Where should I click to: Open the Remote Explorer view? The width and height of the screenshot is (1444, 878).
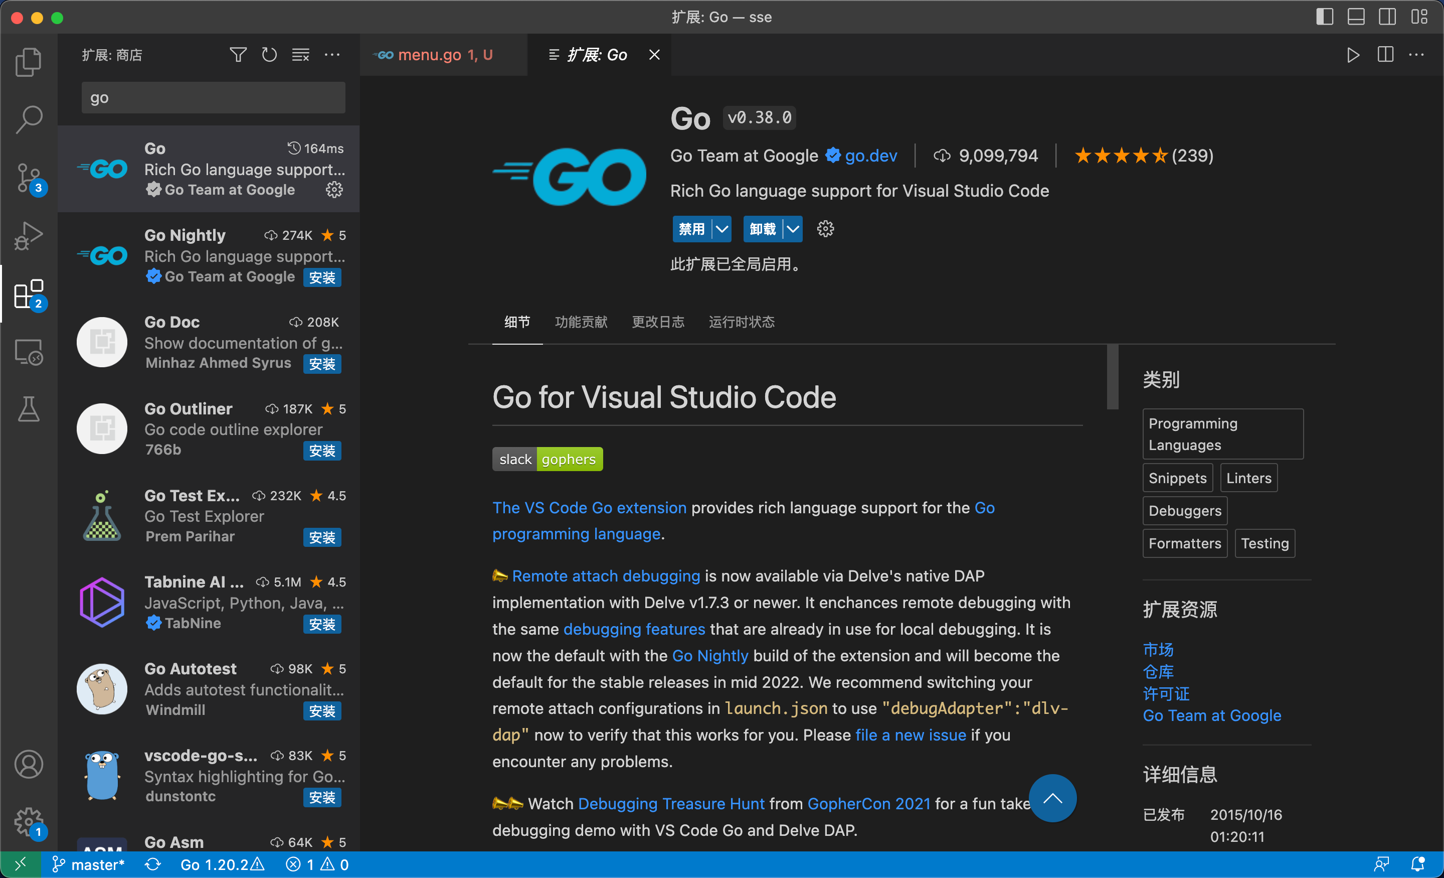(x=28, y=352)
